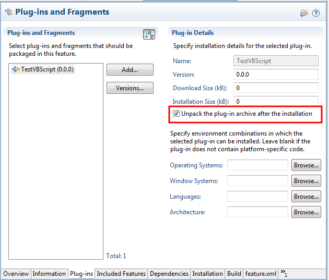This screenshot has width=329, height=280.
Task: Uncheck Unpack the plug-in archive checkbox
Action: pos(177,114)
